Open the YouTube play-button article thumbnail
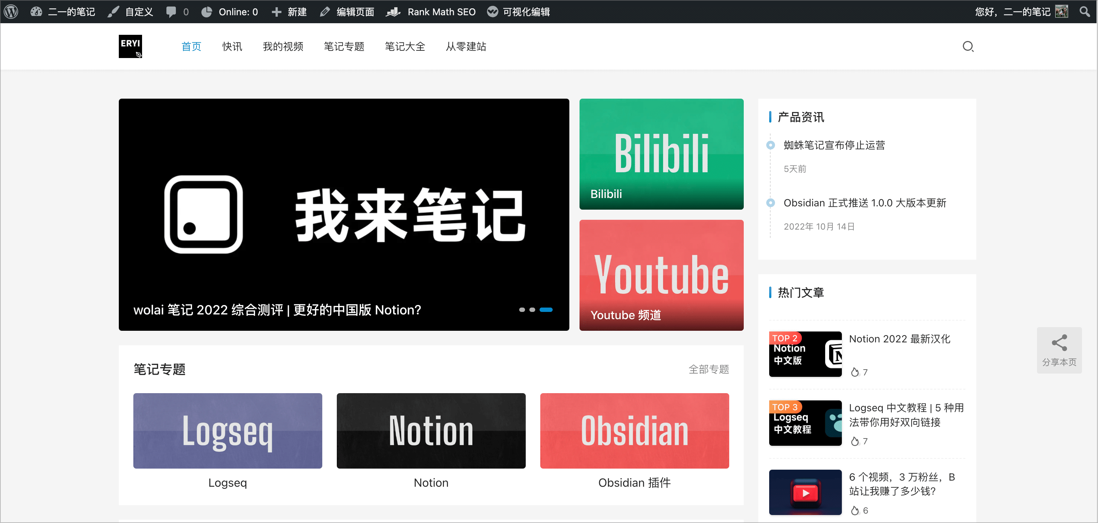Viewport: 1098px width, 523px height. pos(805,493)
